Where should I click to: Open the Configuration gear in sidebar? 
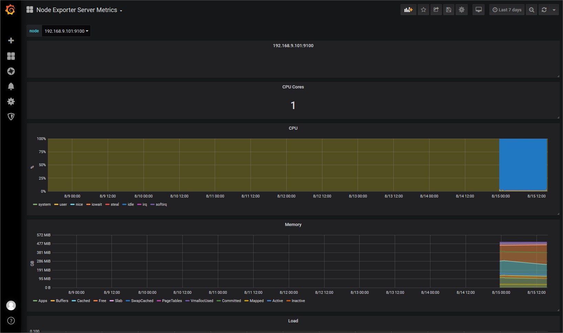click(11, 101)
